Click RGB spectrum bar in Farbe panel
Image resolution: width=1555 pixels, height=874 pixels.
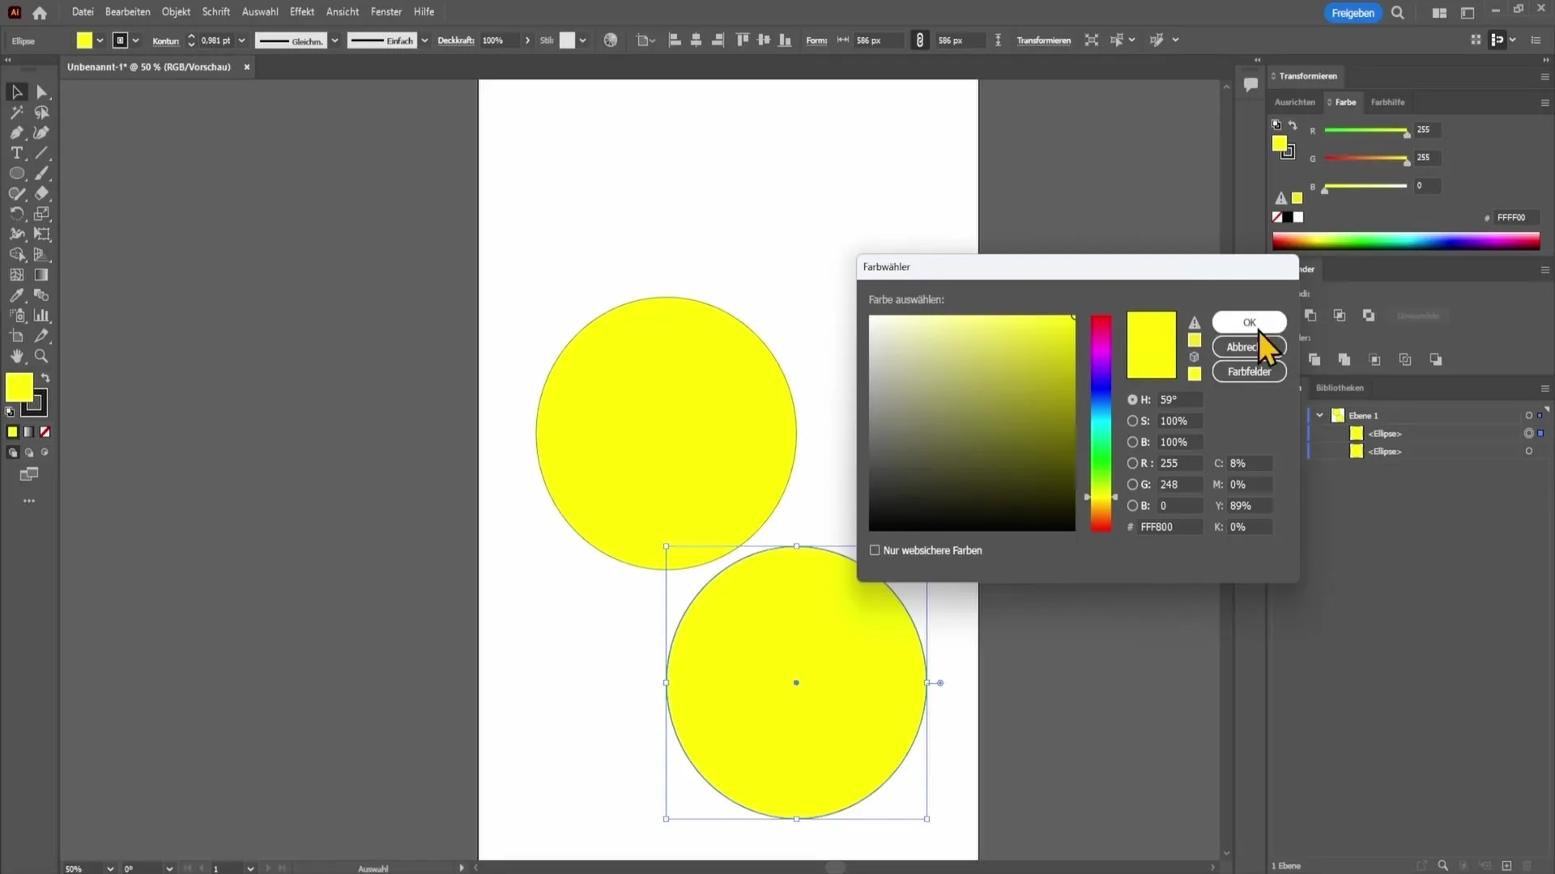[1406, 241]
